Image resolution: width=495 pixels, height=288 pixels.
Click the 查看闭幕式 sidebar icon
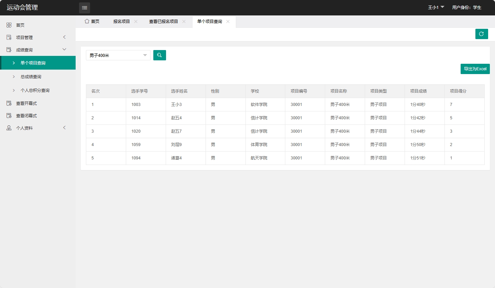pos(9,116)
